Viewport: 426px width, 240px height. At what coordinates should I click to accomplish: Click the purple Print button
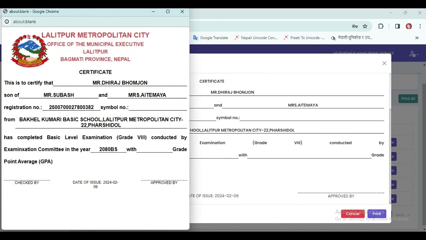[x=377, y=214]
